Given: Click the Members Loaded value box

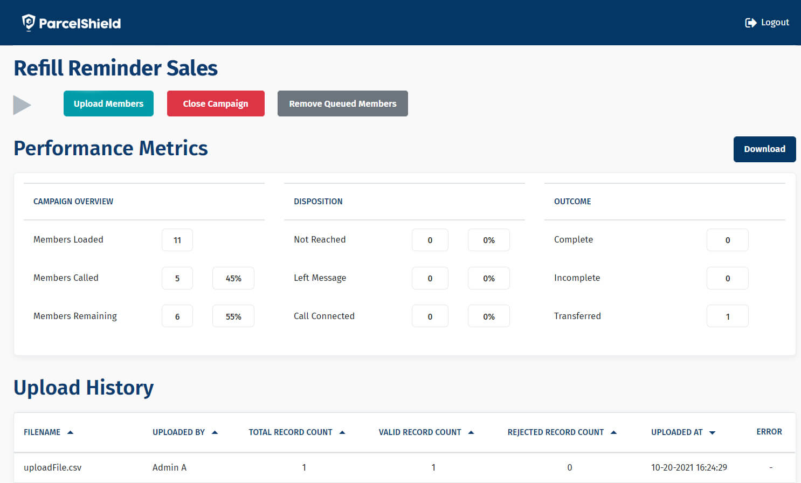Looking at the screenshot, I should 177,240.
